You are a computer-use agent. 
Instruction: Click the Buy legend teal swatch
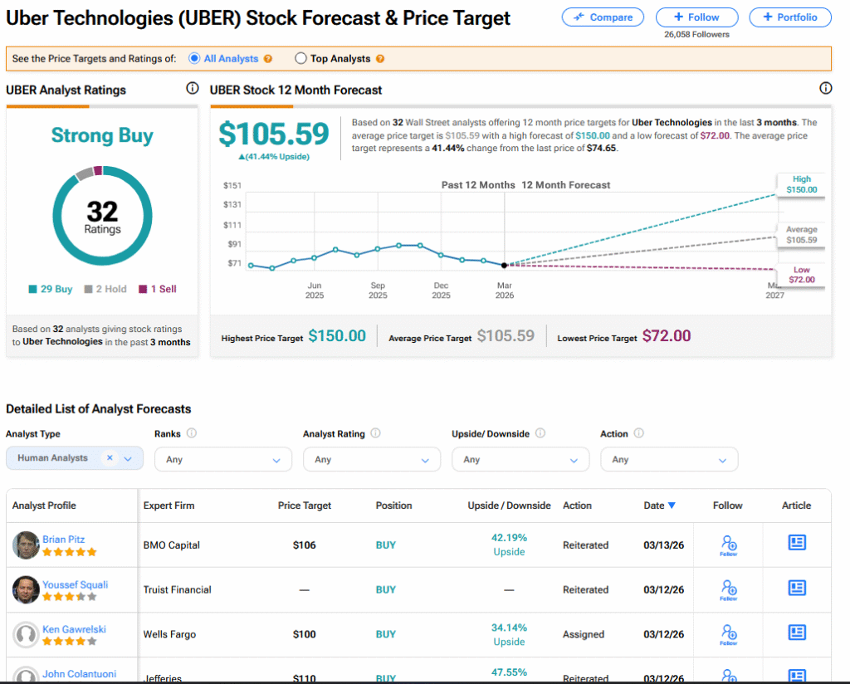coord(32,290)
